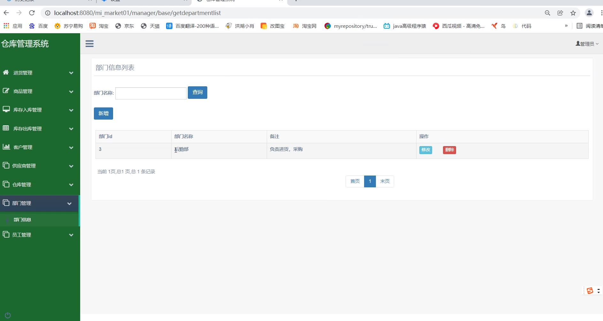Bookmark this page with star icon
The width and height of the screenshot is (603, 321).
(573, 13)
